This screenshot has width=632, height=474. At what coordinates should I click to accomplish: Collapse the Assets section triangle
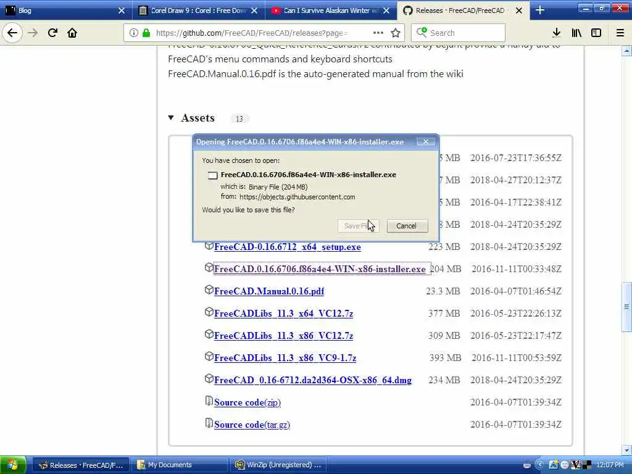[x=171, y=118]
